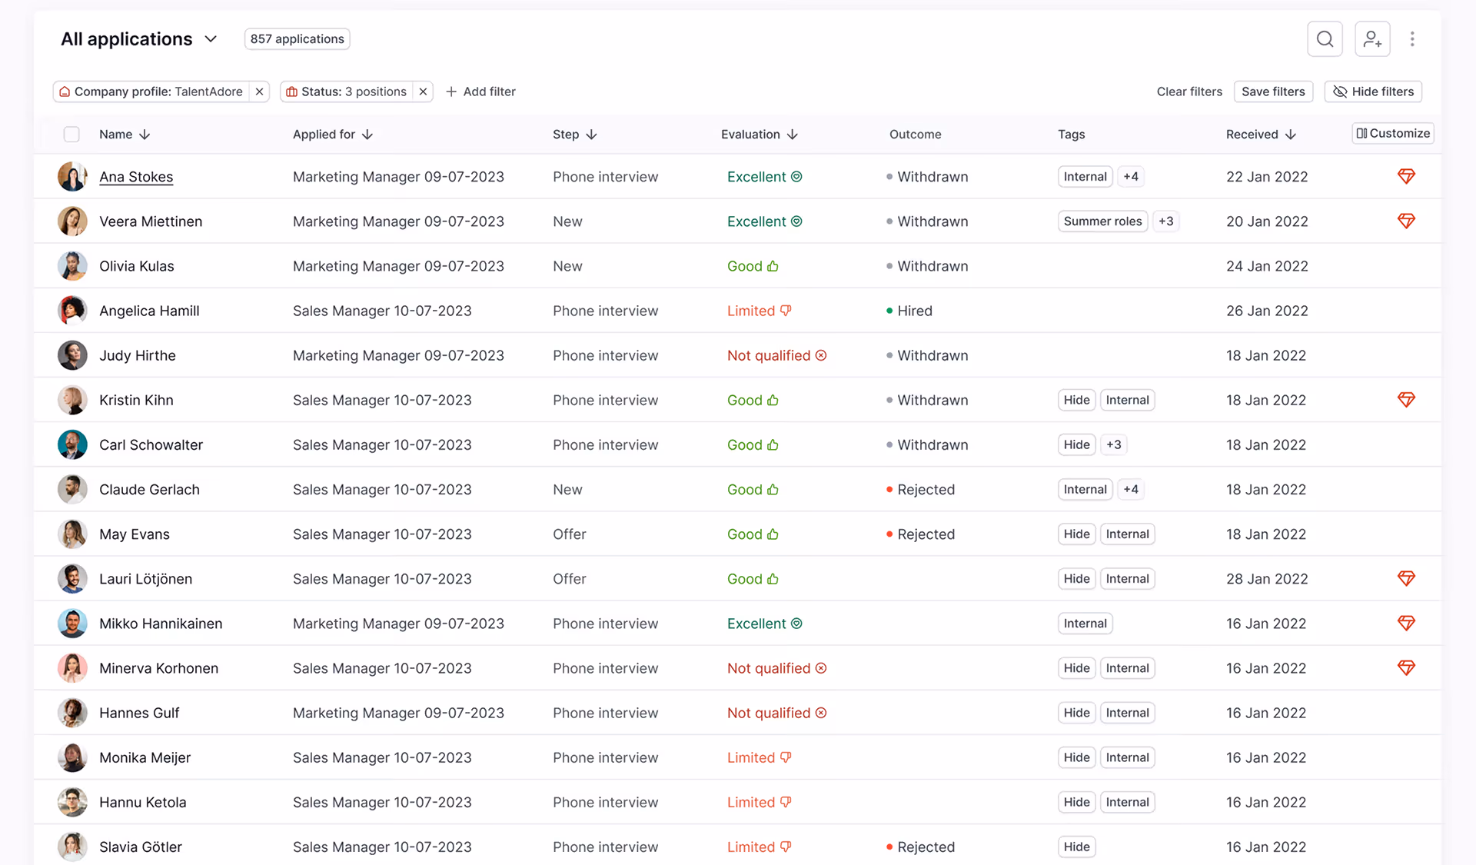The image size is (1476, 865).
Task: Click the company icon in the TalentAdore filter chip
Action: 65,91
